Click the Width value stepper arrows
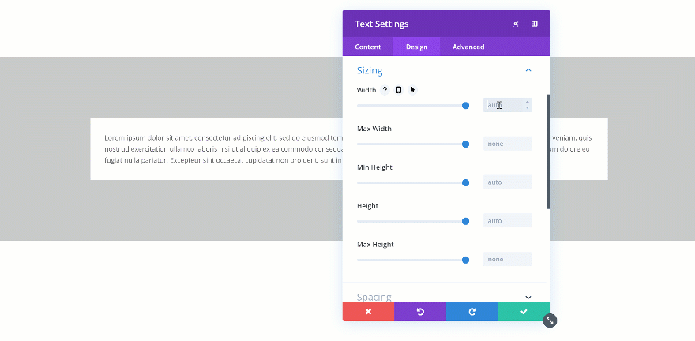 [x=528, y=105]
